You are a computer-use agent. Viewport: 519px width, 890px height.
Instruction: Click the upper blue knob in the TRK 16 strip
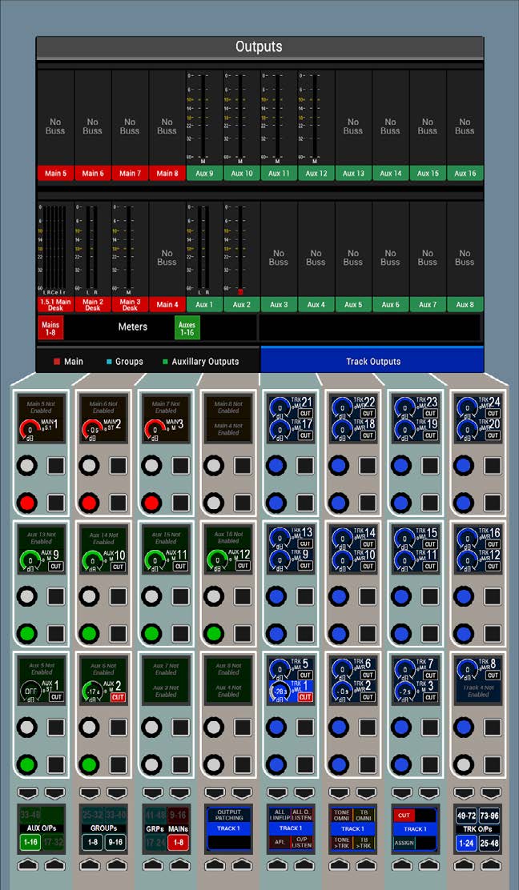(x=464, y=596)
